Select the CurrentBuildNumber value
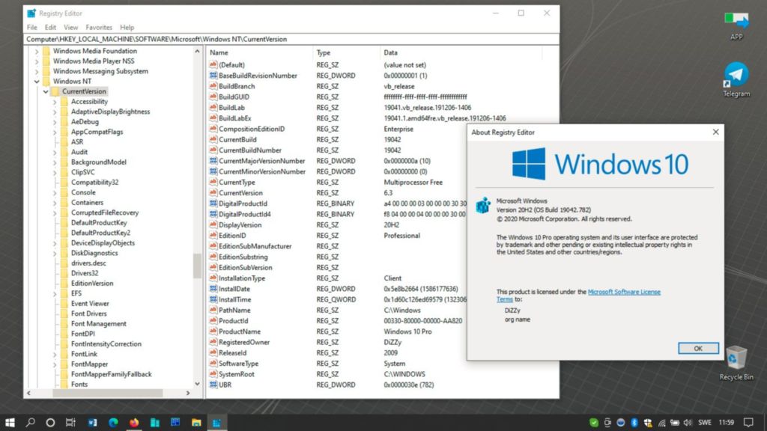This screenshot has height=431, width=767. (x=250, y=150)
